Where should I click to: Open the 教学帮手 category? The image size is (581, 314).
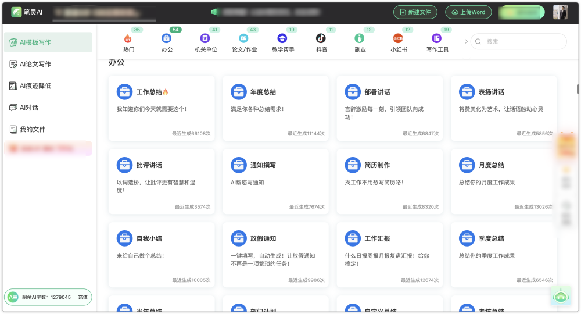[283, 42]
